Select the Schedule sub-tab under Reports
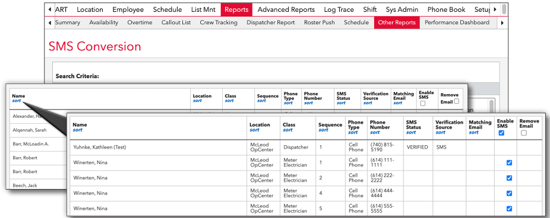This screenshot has height=218, width=550. coord(356,23)
